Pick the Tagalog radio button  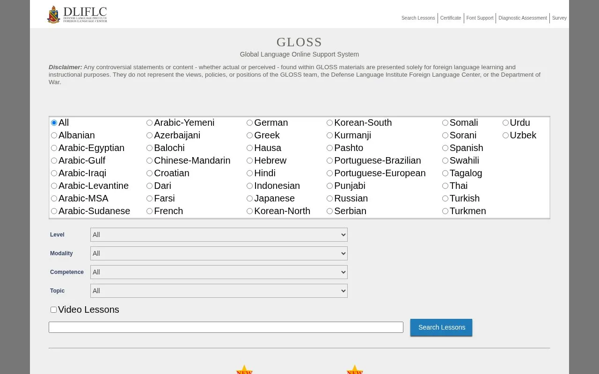click(446, 173)
